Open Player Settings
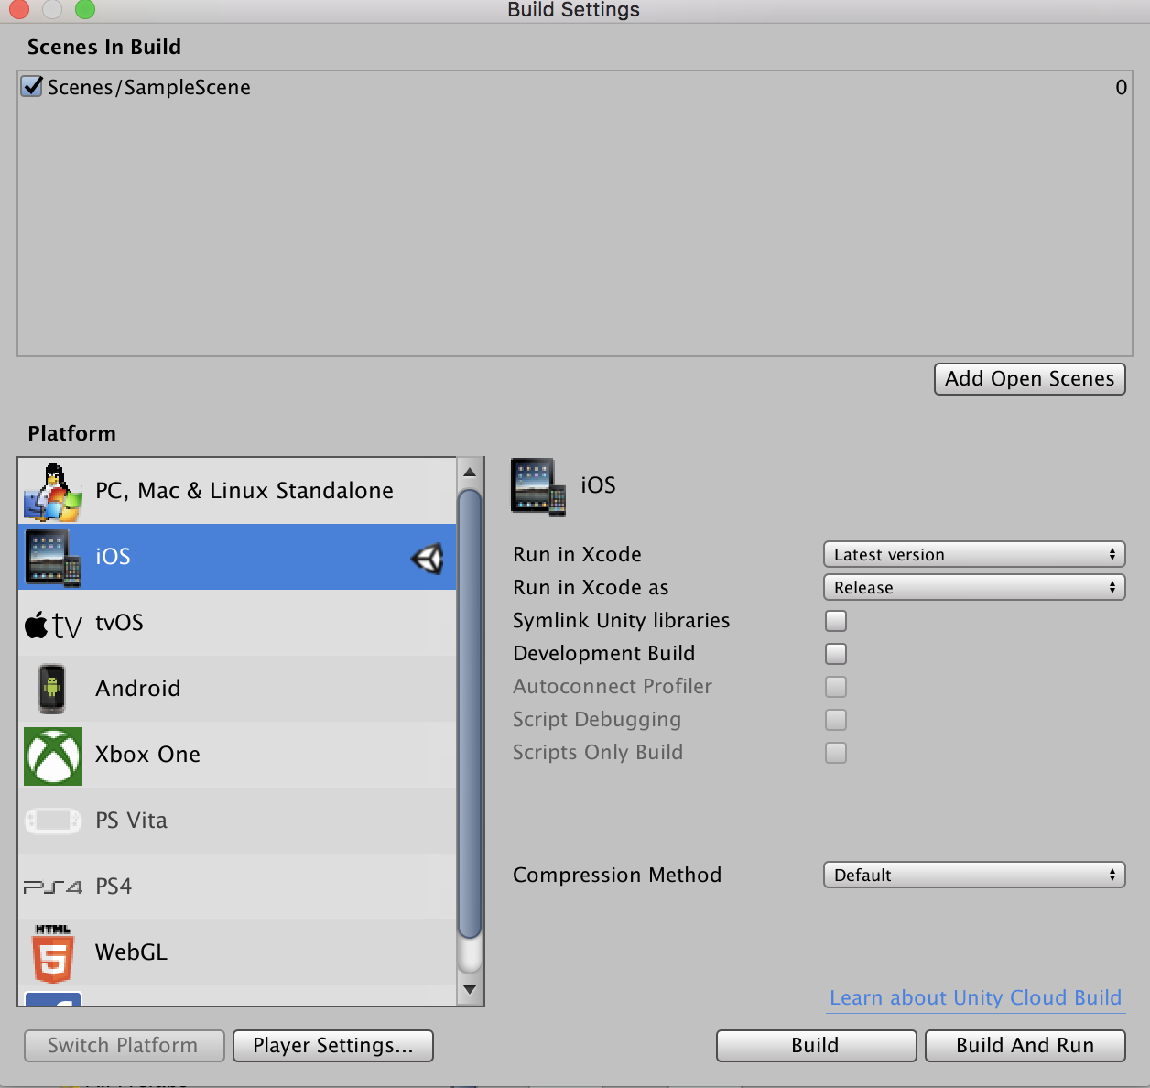Screen dimensions: 1150x1088 pos(333,1046)
